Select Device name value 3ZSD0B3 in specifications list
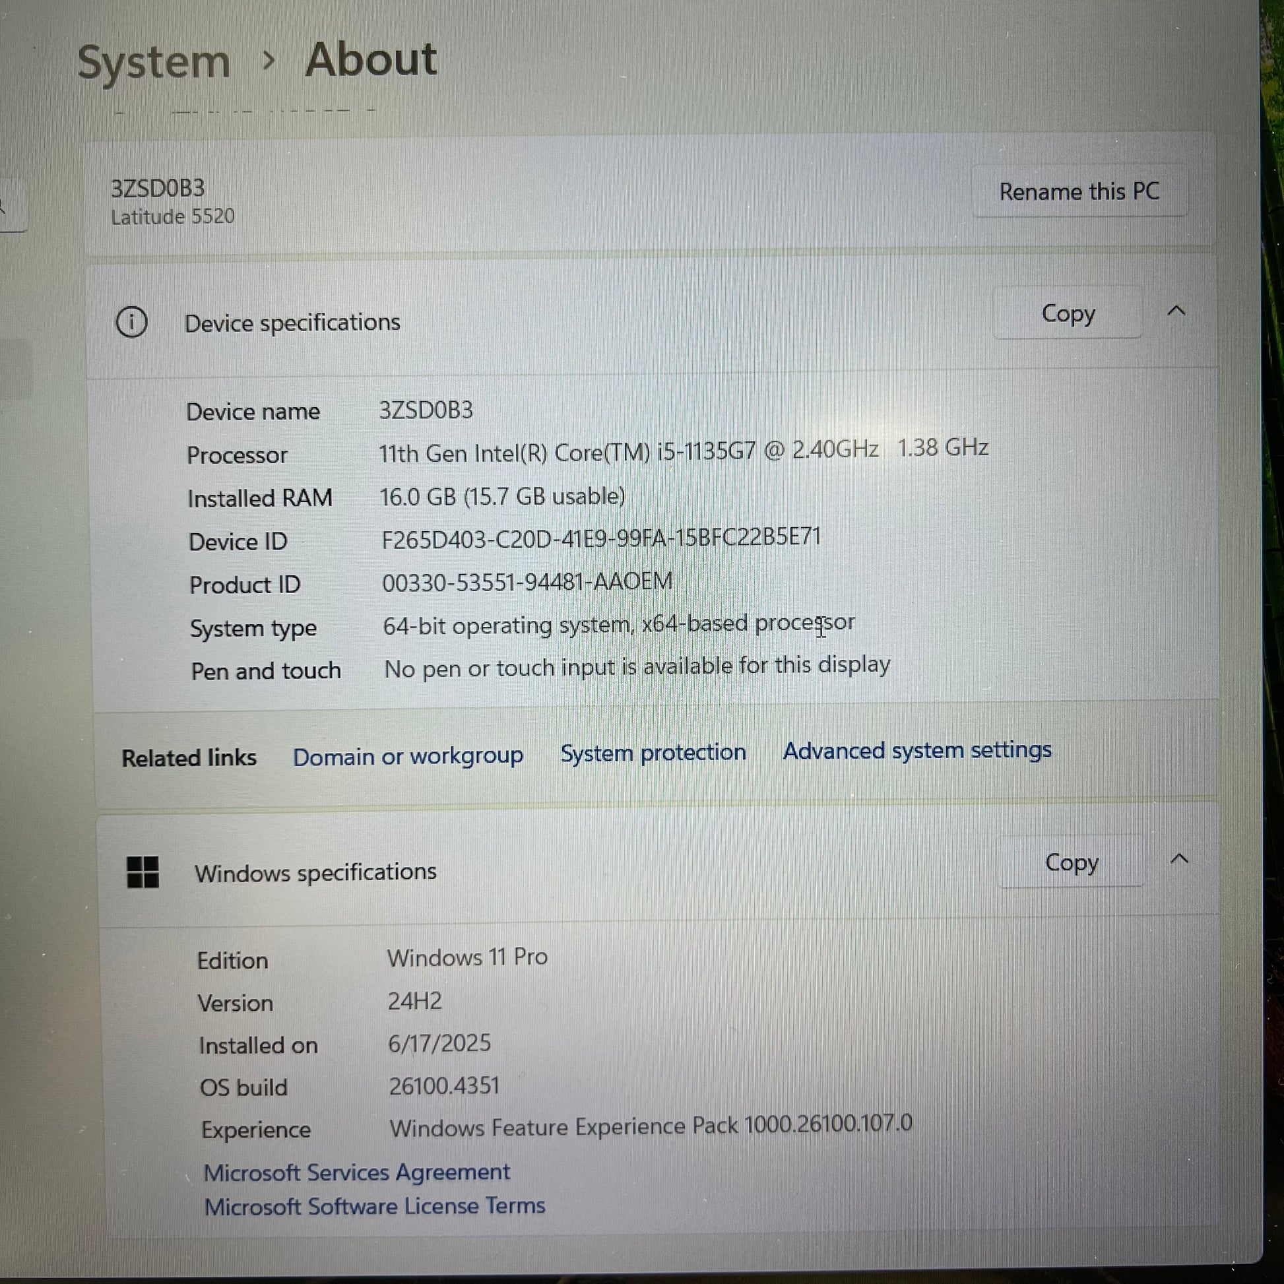The image size is (1284, 1284). (x=426, y=410)
